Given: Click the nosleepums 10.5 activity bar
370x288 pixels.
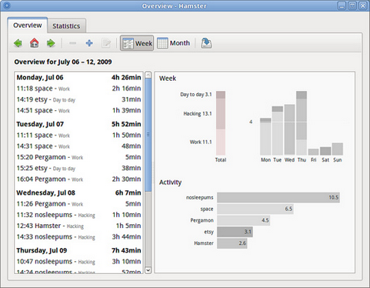Looking at the screenshot, I should point(278,197).
